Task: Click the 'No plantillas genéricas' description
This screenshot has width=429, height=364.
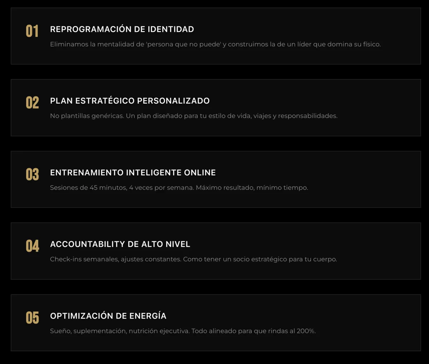Action: point(193,116)
